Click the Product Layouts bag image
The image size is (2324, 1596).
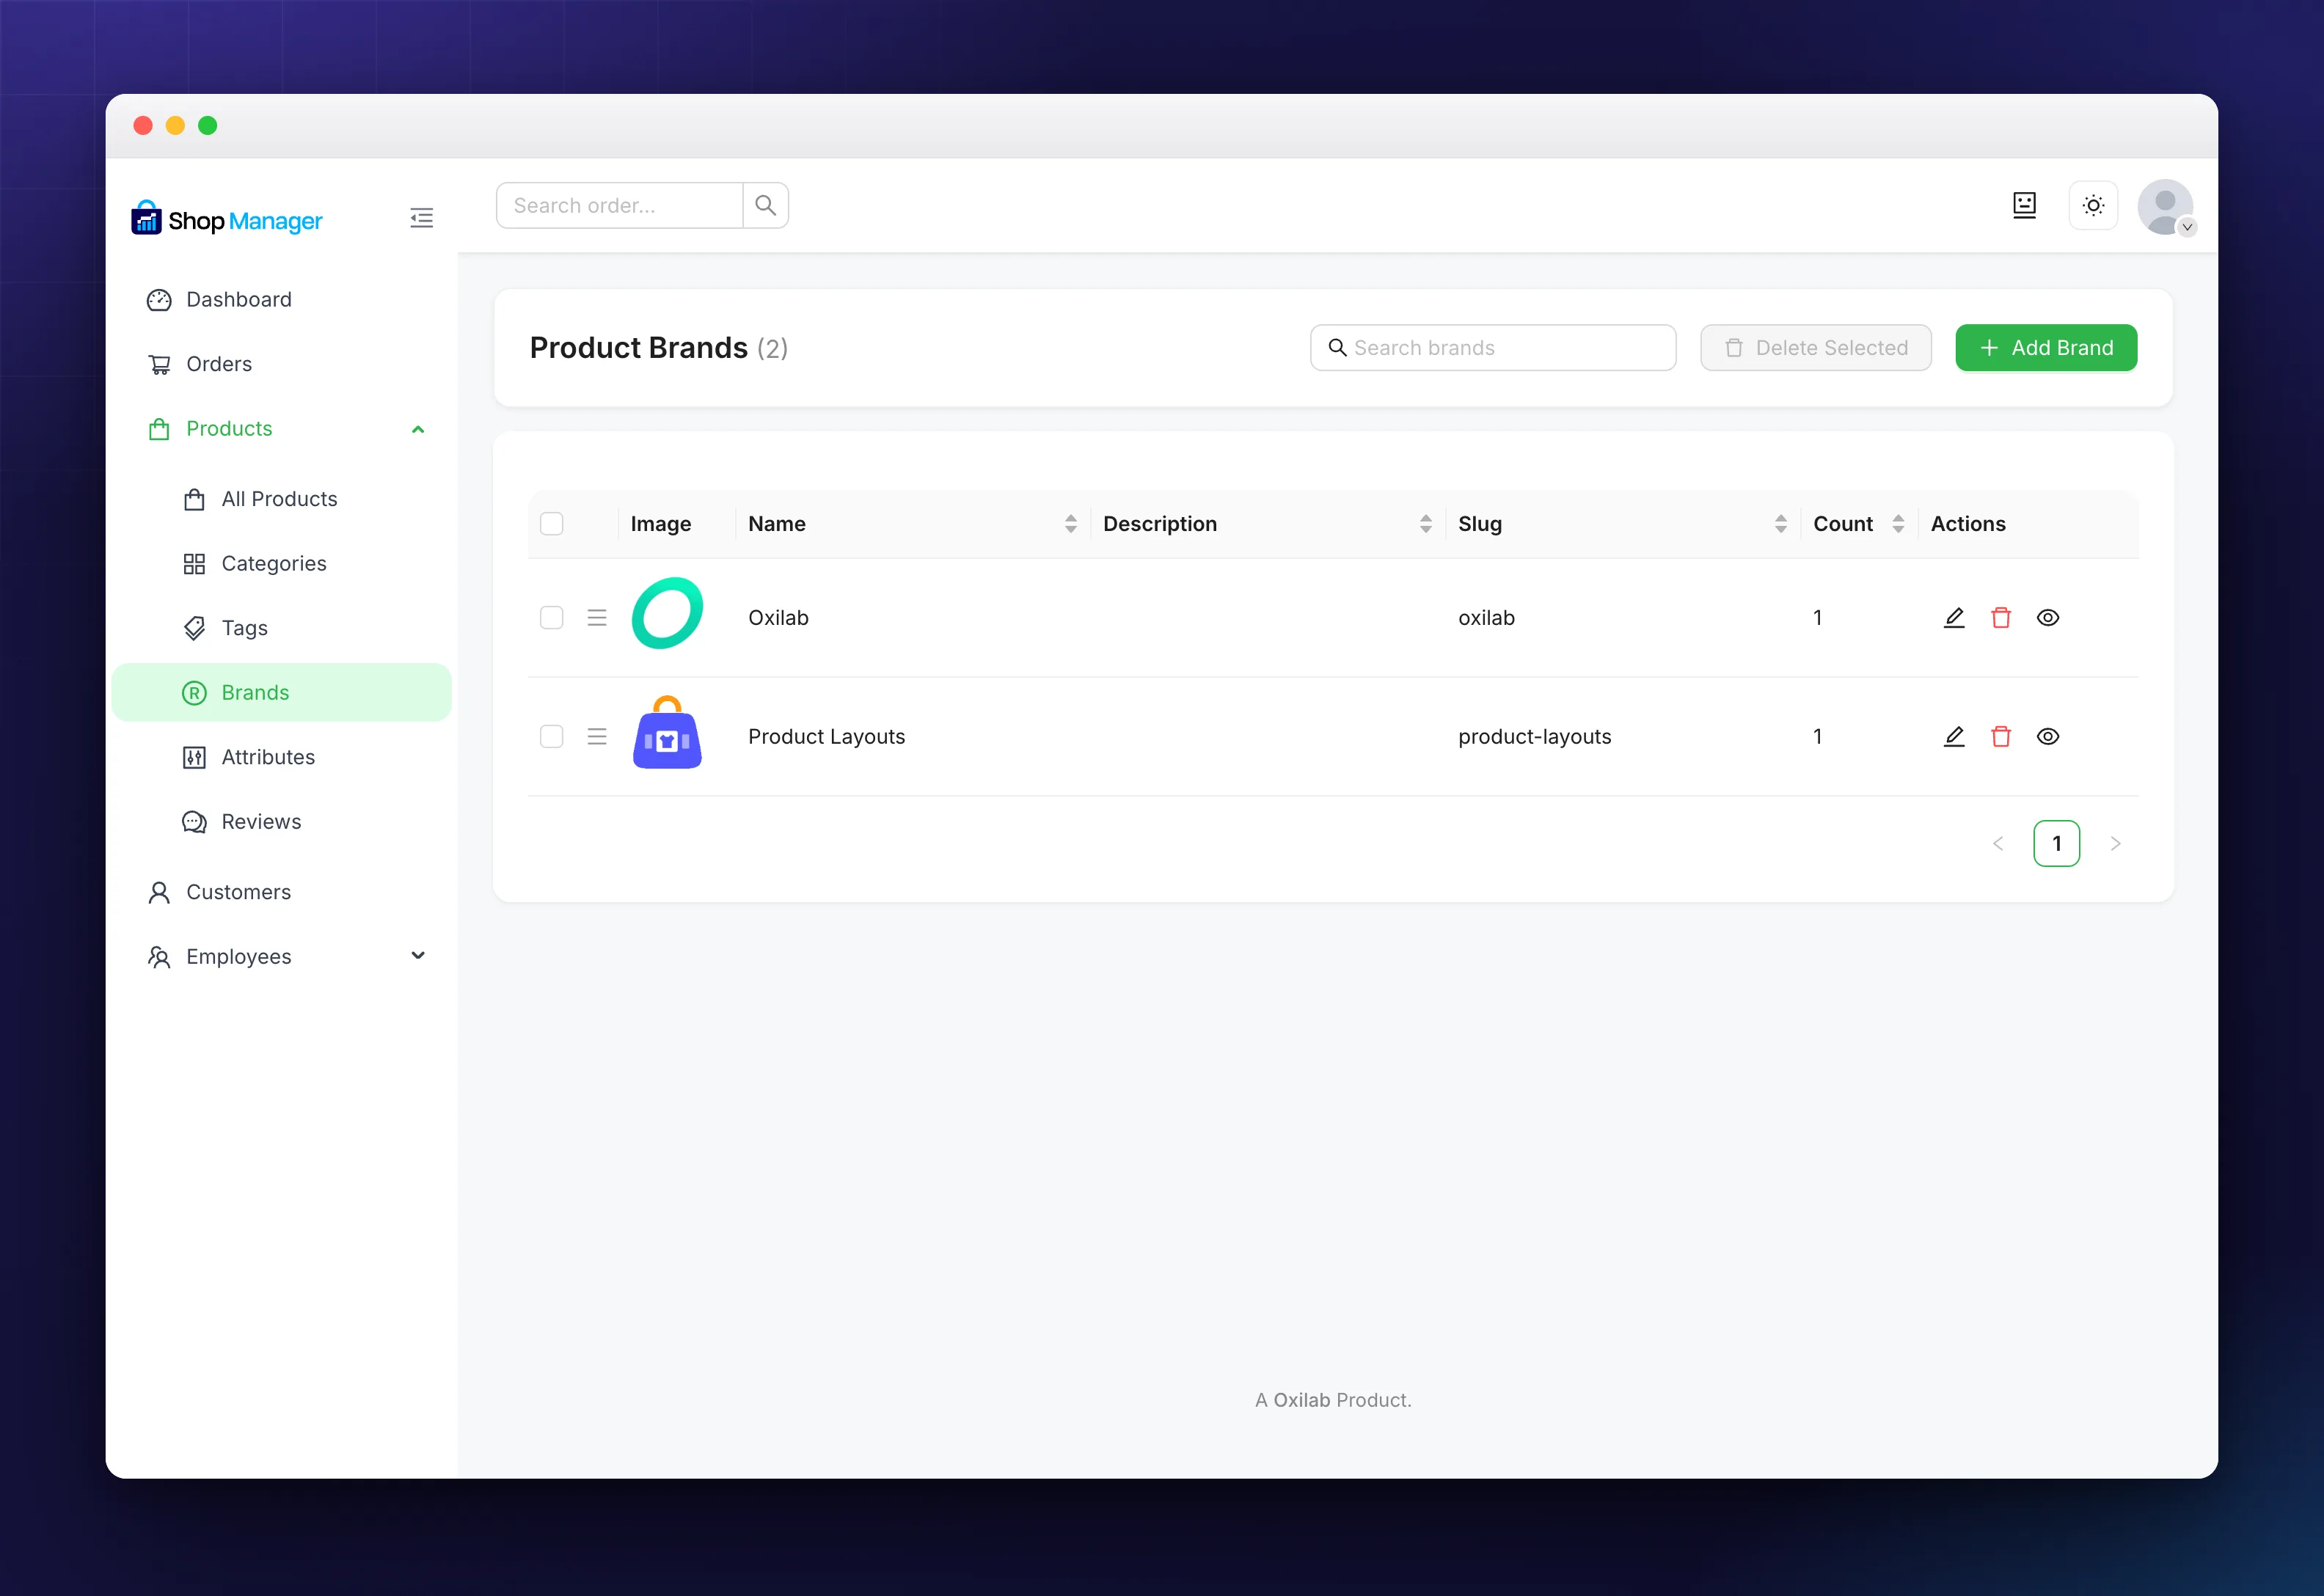click(x=667, y=732)
